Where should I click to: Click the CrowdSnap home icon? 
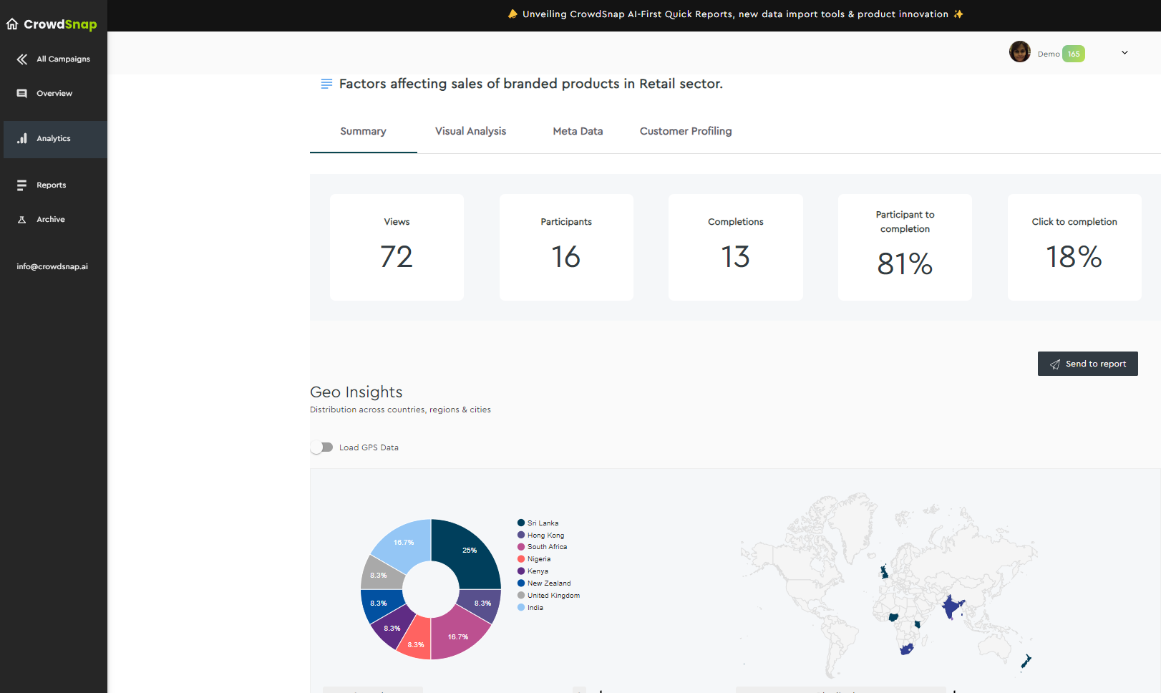click(x=12, y=24)
